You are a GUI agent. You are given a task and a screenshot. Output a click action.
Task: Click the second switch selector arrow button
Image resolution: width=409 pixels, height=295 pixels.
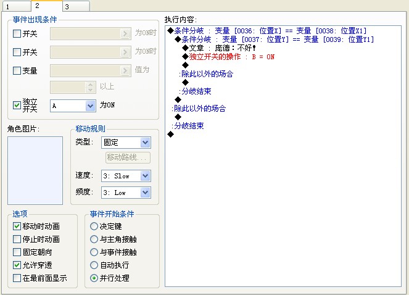[x=125, y=52]
